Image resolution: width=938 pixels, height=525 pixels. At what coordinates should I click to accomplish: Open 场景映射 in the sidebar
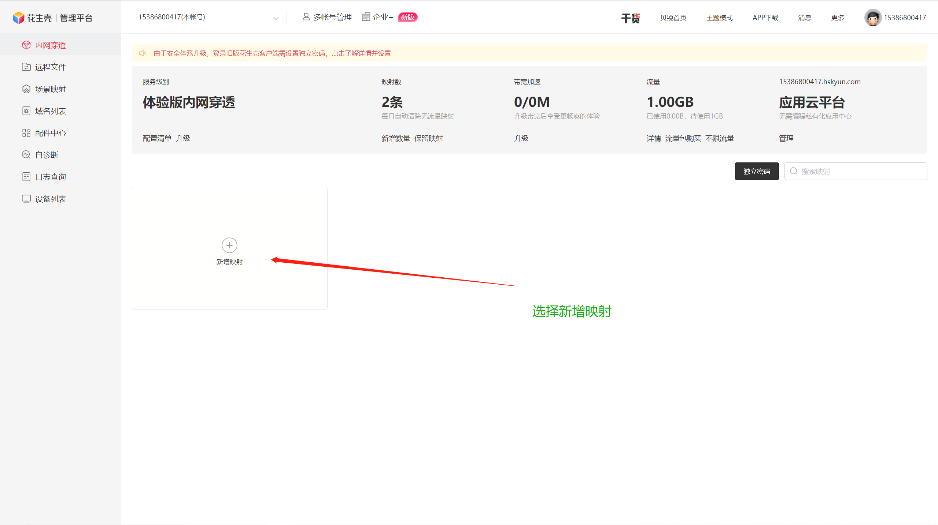click(51, 89)
